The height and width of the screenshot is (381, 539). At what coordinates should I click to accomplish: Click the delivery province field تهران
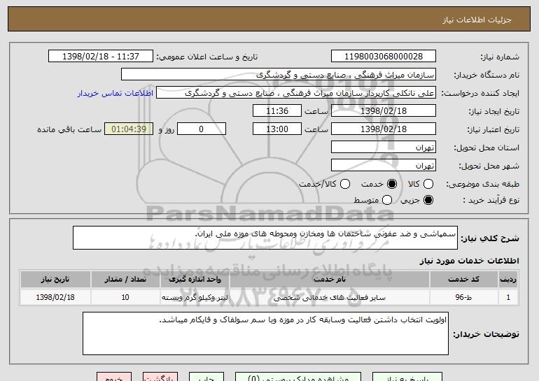tap(384, 148)
